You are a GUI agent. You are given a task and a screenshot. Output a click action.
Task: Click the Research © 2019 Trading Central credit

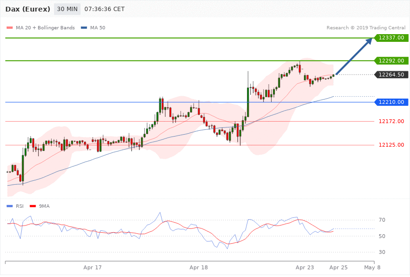366,27
